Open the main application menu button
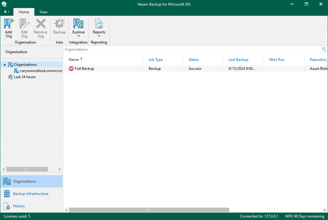 pos(7,12)
